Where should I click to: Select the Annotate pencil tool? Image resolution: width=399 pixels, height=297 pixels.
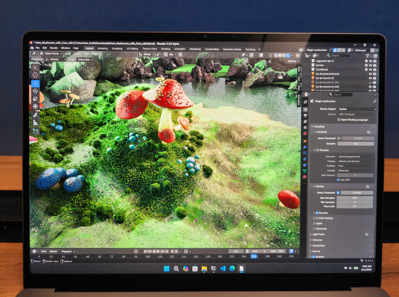point(35,115)
